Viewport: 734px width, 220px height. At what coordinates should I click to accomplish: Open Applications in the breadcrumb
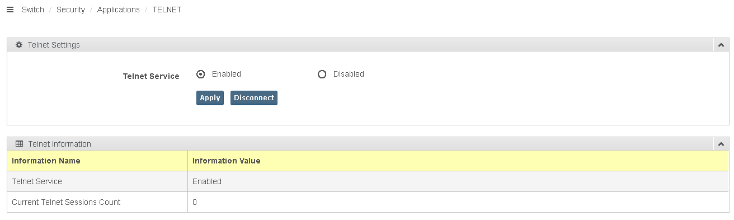(x=119, y=10)
